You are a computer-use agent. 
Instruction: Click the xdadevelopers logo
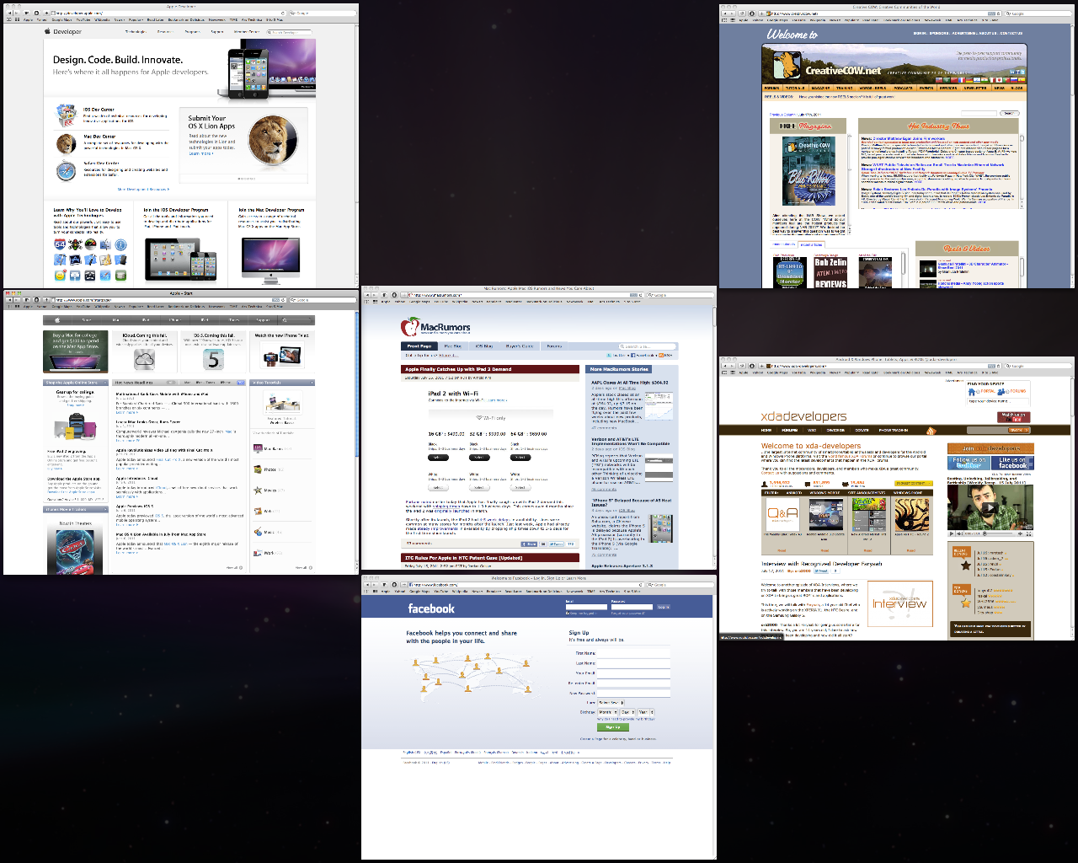pos(803,416)
